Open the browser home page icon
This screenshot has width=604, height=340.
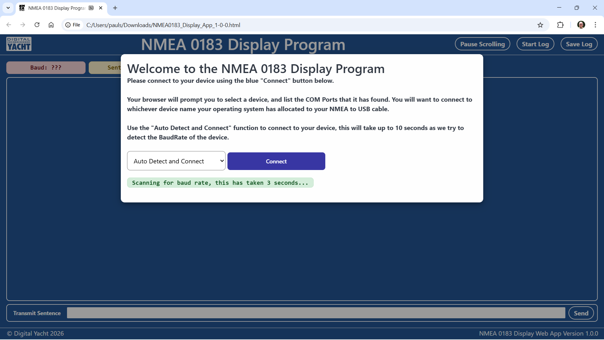[51, 25]
